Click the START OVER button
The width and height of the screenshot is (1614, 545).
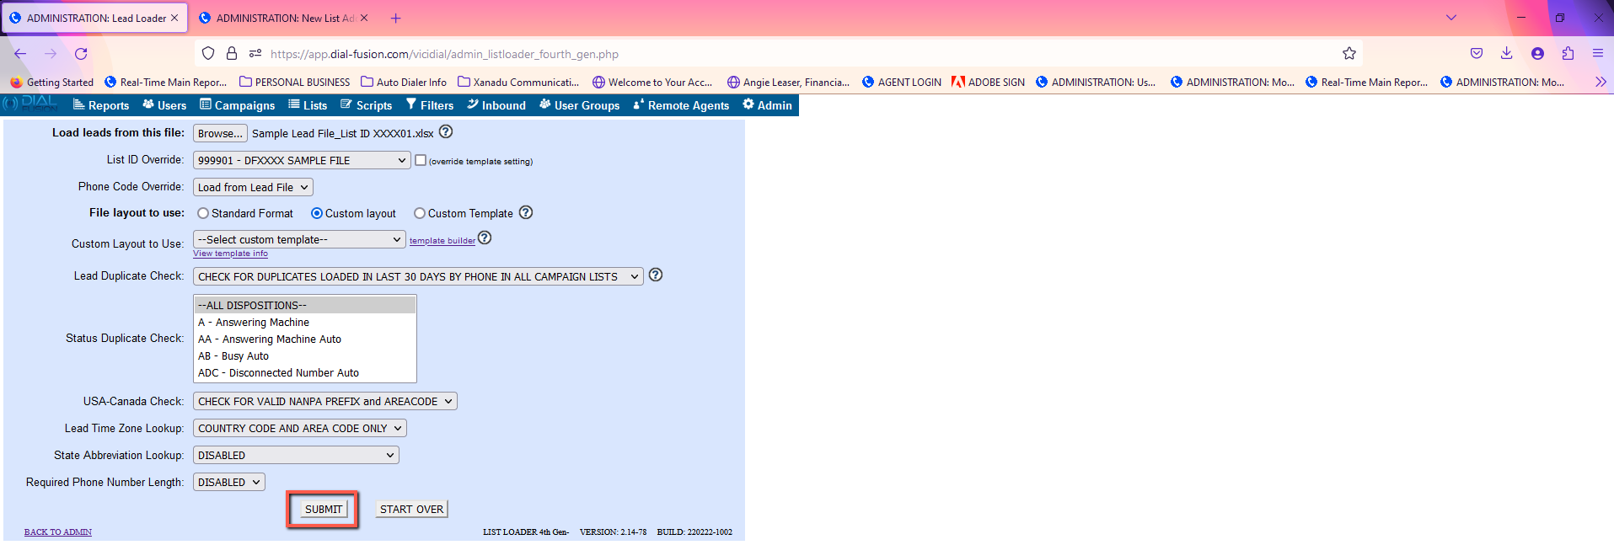pos(411,509)
